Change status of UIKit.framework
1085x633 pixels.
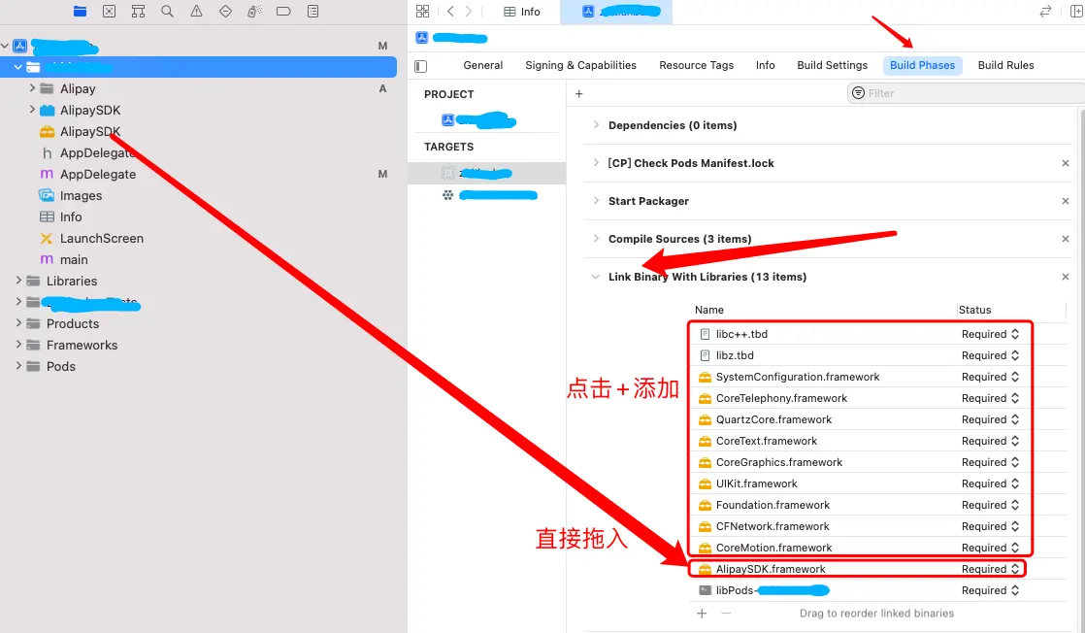tap(990, 483)
